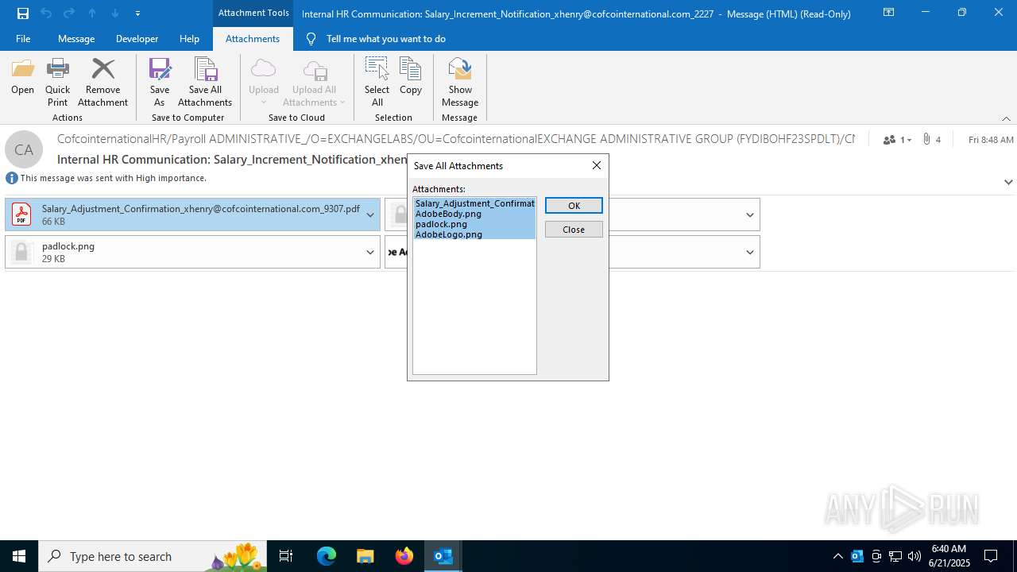
Task: Click Outlook icon on taskbar
Action: [443, 556]
